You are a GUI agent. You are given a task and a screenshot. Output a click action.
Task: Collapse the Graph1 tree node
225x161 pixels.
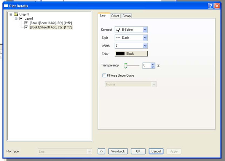tap(11, 14)
